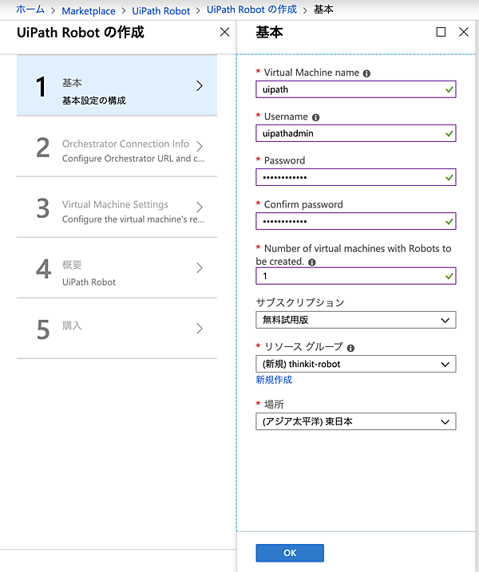Screen dimensions: 479x572
Task: Open UiPath Robot の作成 breadcrumb
Action: coord(252,10)
